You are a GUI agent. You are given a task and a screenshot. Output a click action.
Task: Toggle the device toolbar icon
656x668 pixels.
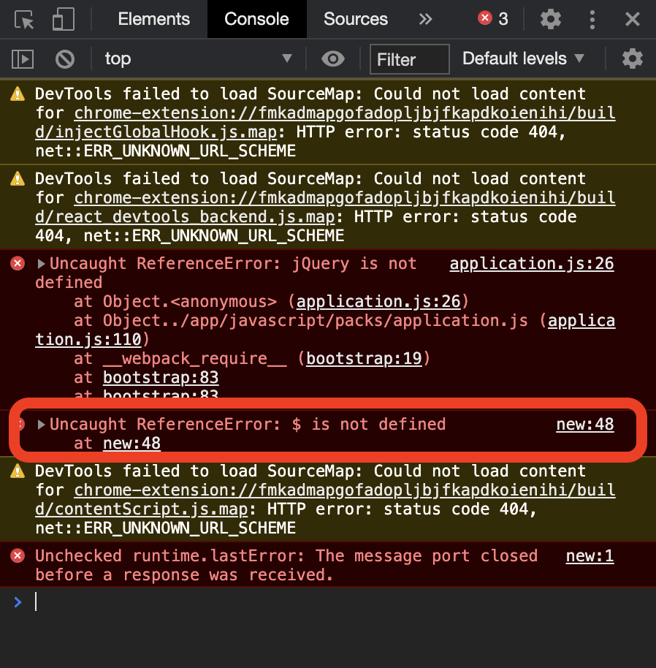63,19
